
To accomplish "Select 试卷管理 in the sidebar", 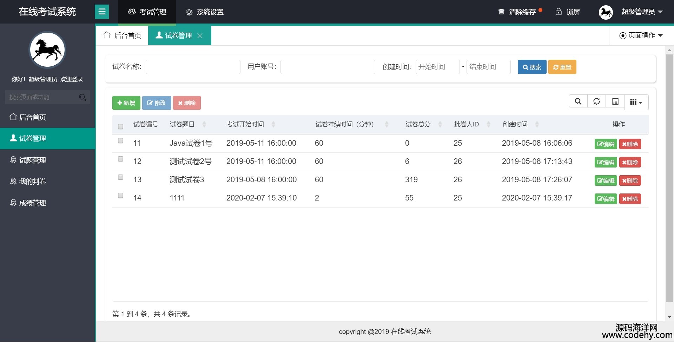I will 47,138.
